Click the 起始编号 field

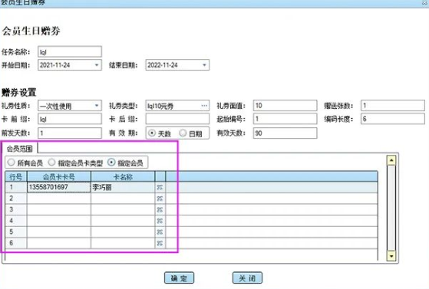(x=285, y=120)
